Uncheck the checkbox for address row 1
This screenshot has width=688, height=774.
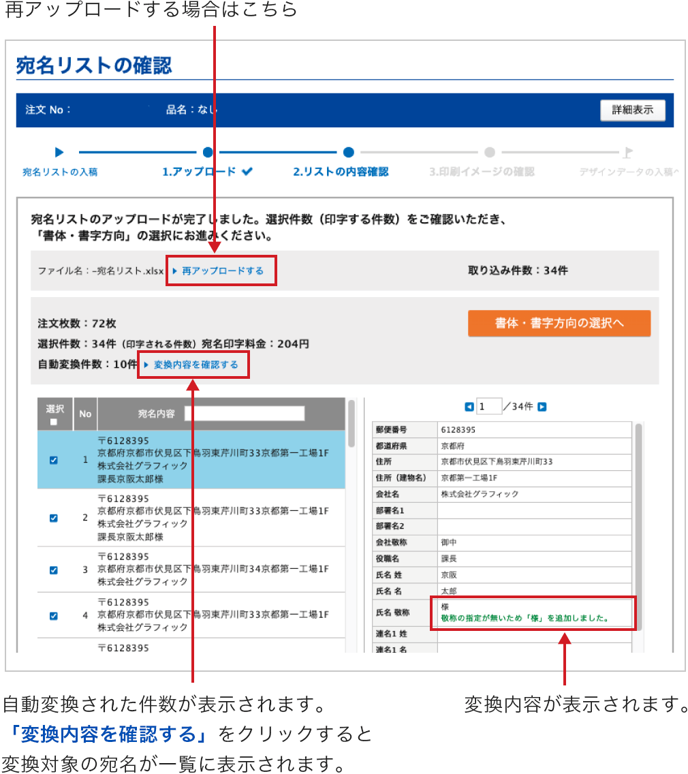(x=54, y=460)
